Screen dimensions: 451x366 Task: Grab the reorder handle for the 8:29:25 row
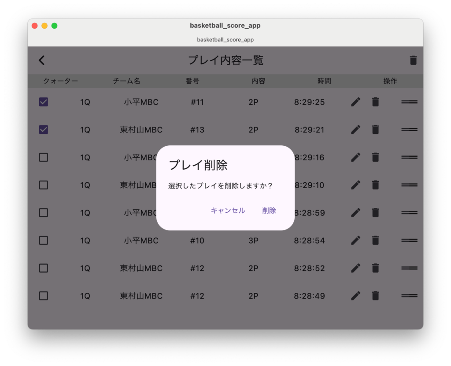pos(409,102)
